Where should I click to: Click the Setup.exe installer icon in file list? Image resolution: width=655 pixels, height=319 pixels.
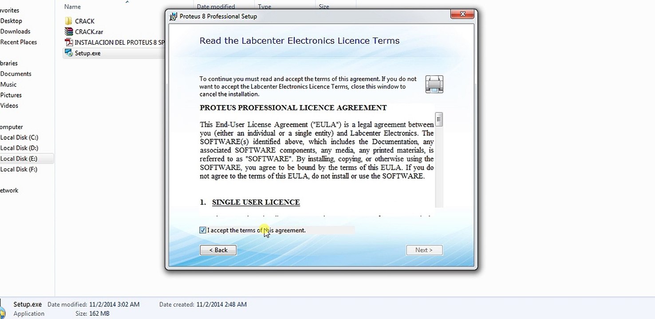click(x=68, y=53)
